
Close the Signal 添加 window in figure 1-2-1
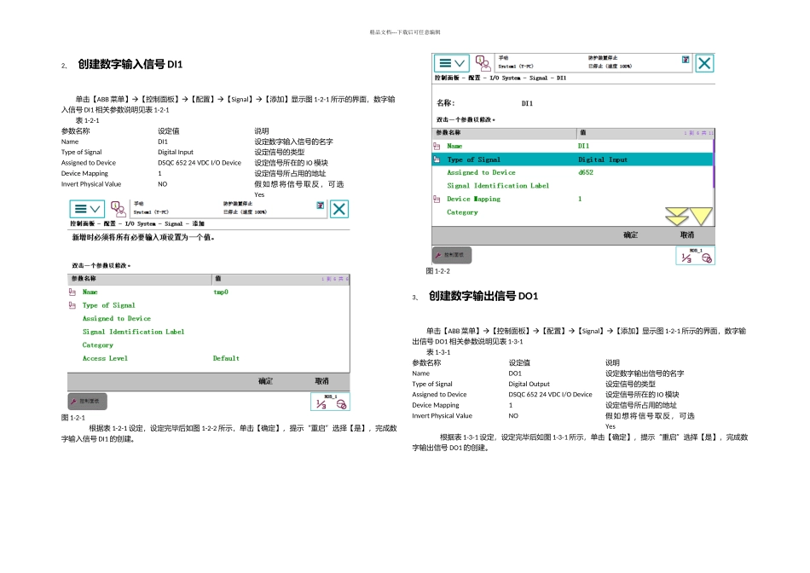point(339,209)
